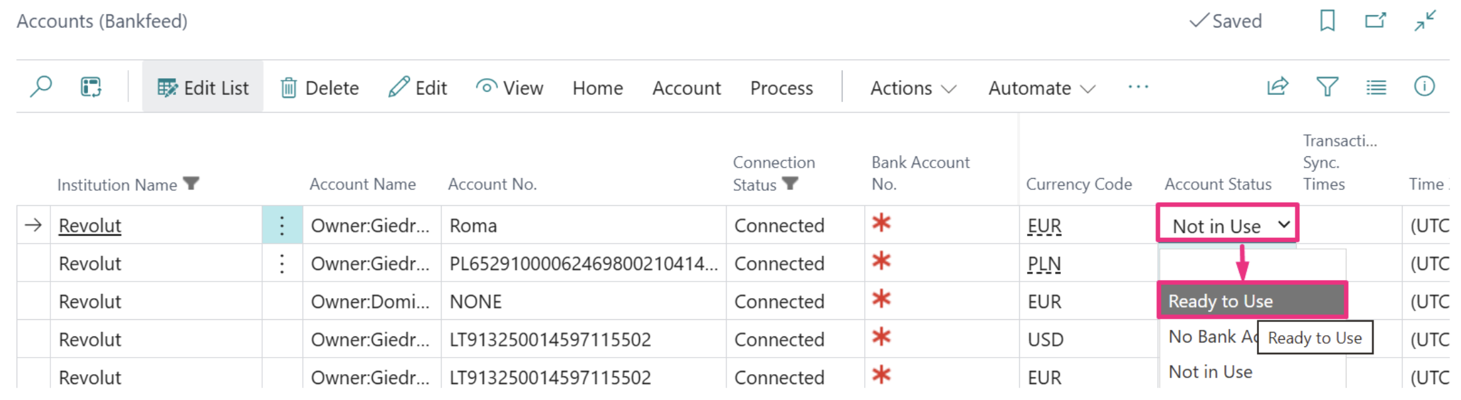
Task: Select the No Bank Account dropdown option
Action: coord(1212,336)
